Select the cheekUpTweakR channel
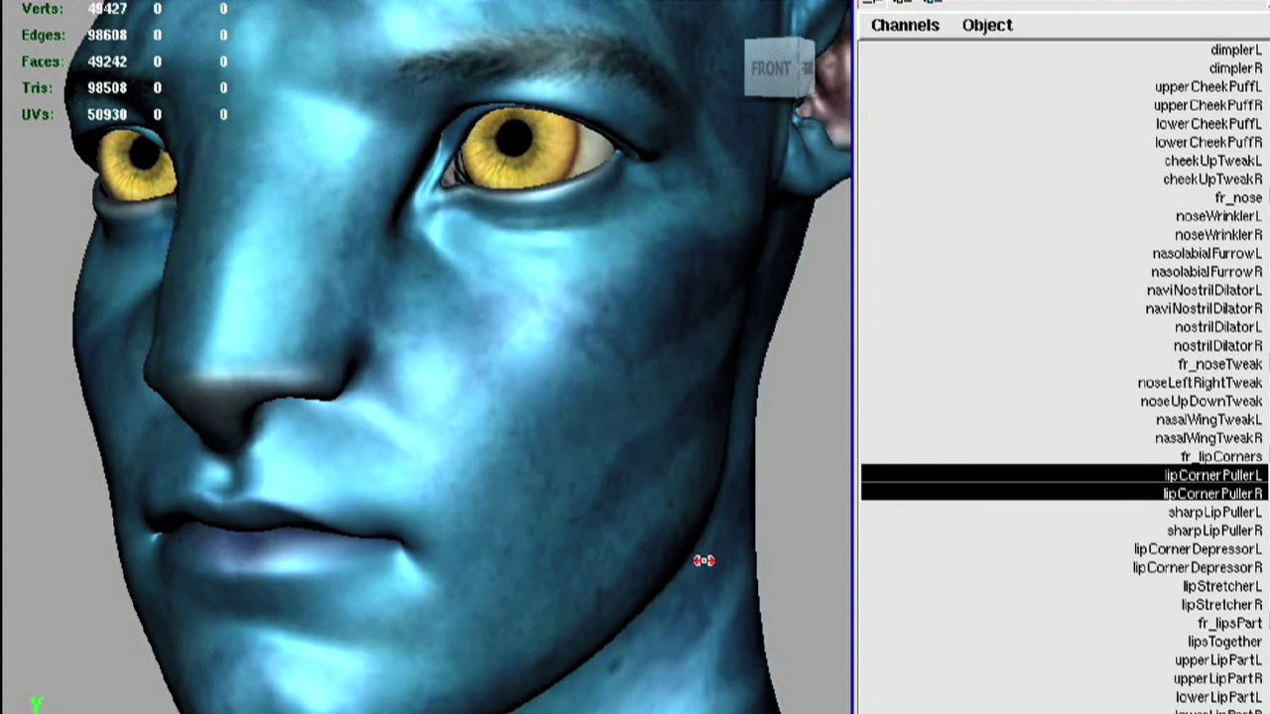1270x714 pixels. point(1212,179)
